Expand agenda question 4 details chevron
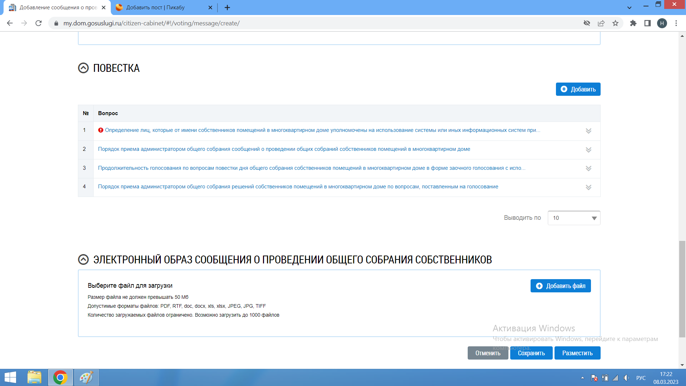This screenshot has width=686, height=386. [x=588, y=187]
